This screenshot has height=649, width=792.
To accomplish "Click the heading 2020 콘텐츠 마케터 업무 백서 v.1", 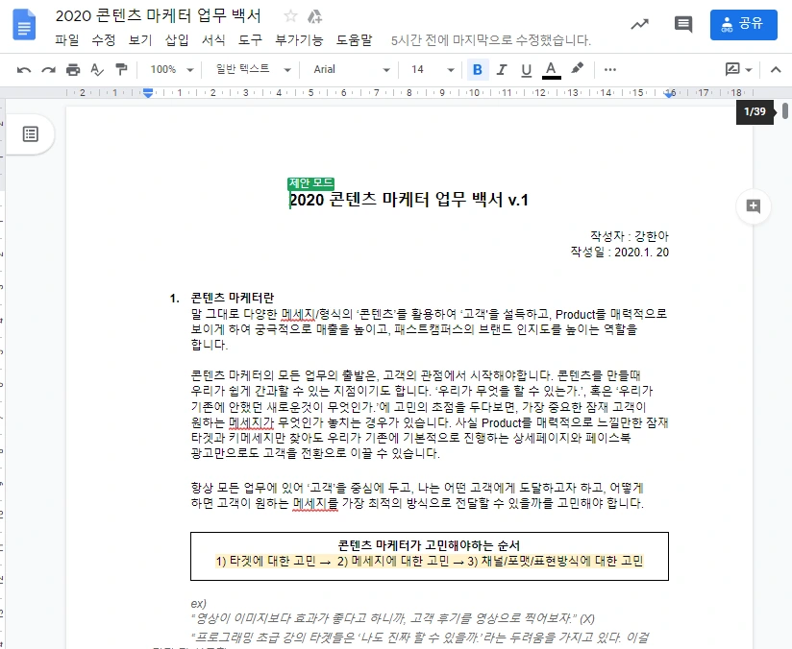I will 408,200.
